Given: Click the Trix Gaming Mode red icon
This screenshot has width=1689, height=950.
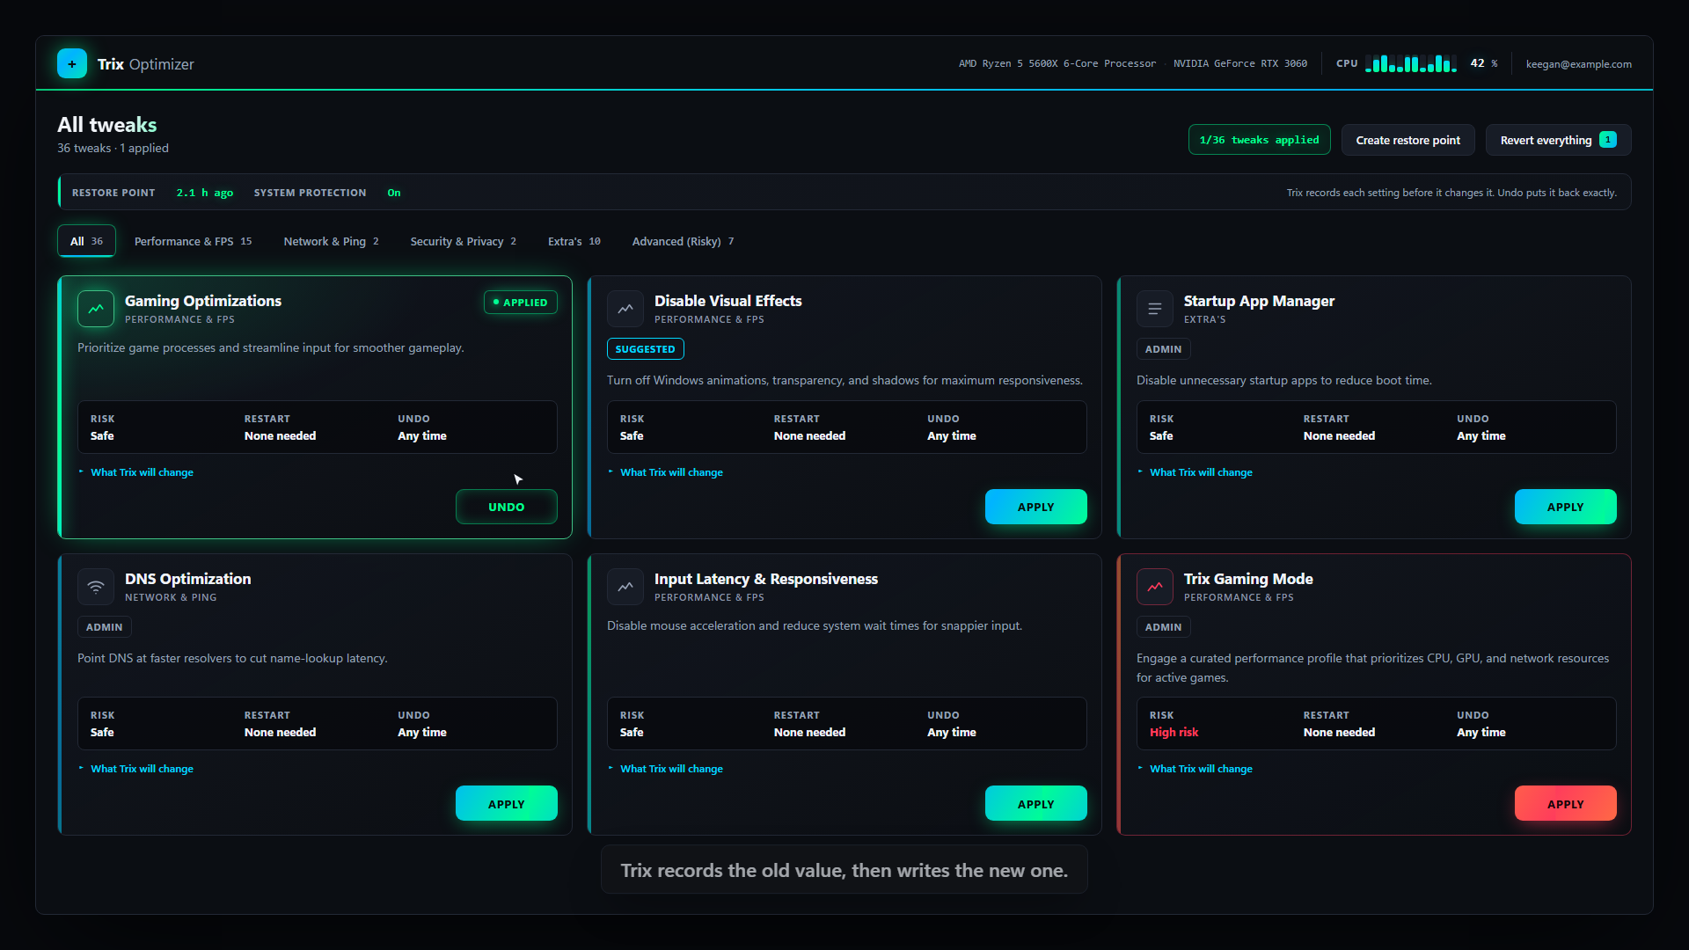Looking at the screenshot, I should (x=1155, y=587).
